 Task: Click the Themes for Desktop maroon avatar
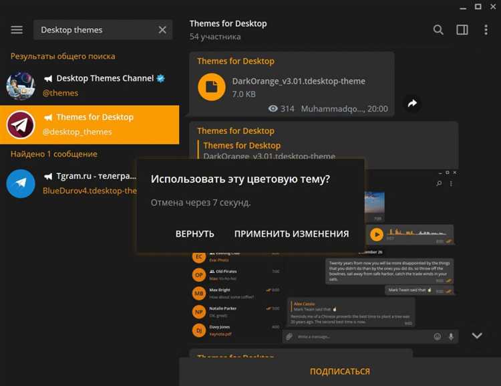(x=21, y=125)
